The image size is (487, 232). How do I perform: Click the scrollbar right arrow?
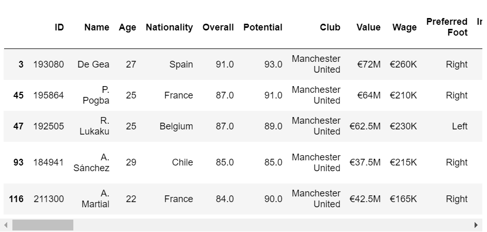coord(476,225)
